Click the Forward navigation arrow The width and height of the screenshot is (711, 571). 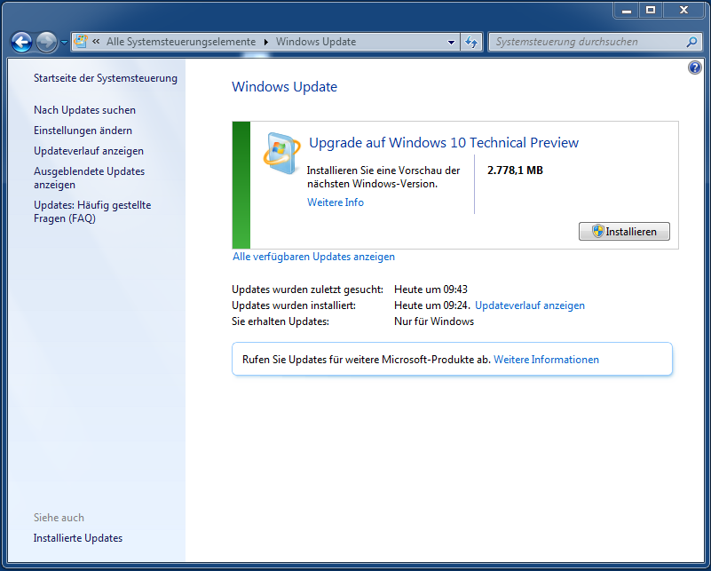tap(47, 42)
